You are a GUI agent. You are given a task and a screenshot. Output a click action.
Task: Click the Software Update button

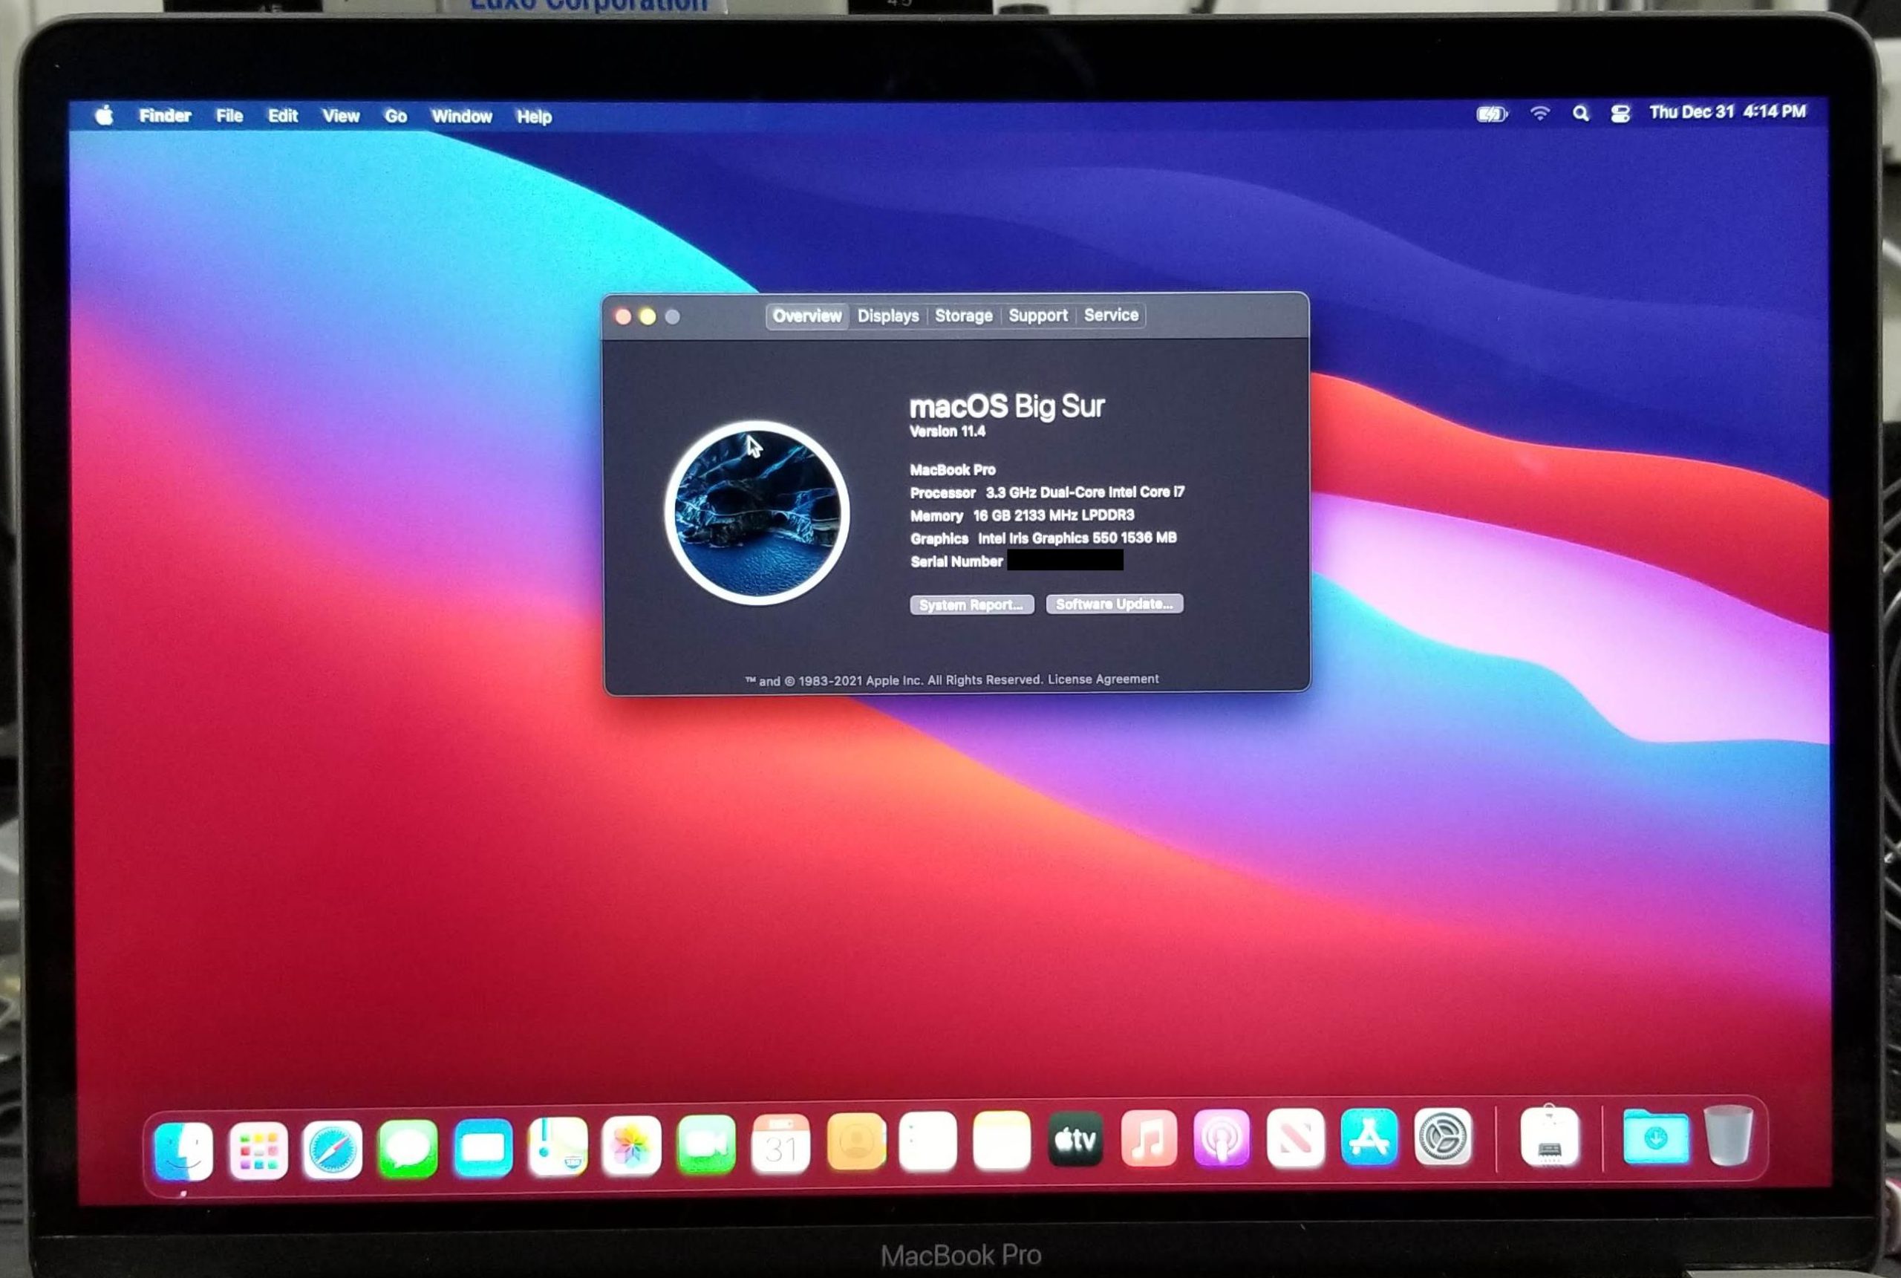click(x=1114, y=604)
